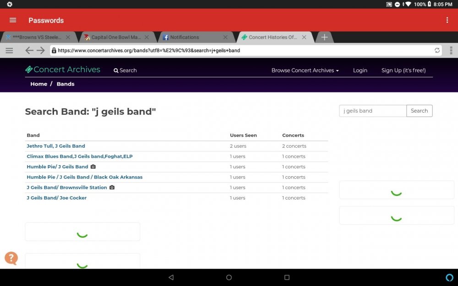458x286 pixels.
Task: Open J Geils Band/ Brownsville Station result
Action: (x=66, y=187)
